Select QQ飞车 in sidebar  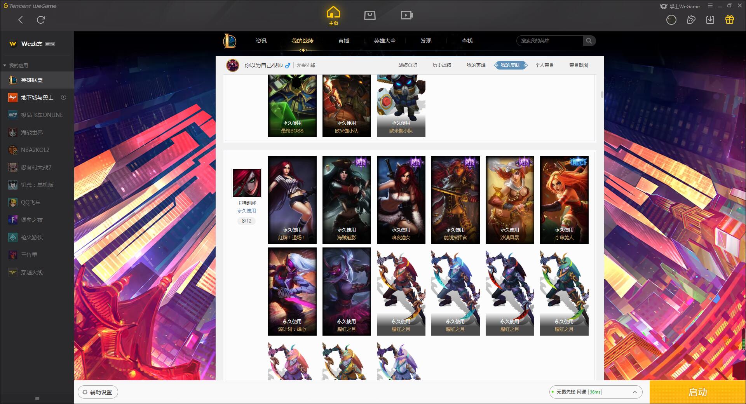(37, 202)
